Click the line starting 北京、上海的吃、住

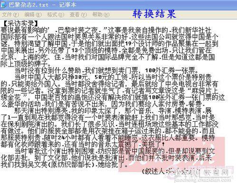[x=108, y=57]
